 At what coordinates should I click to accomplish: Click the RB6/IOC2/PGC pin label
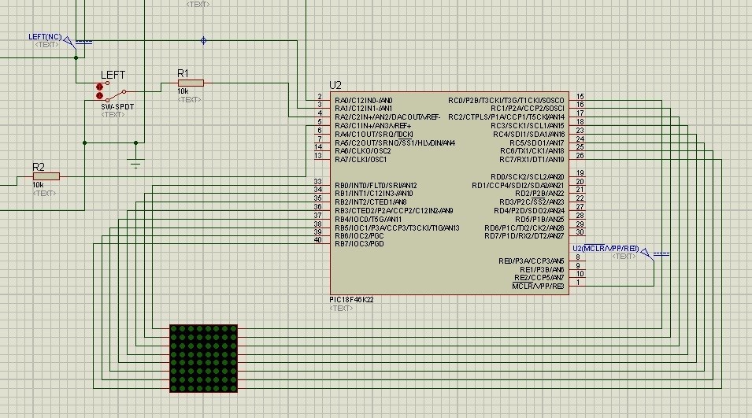[x=359, y=235]
